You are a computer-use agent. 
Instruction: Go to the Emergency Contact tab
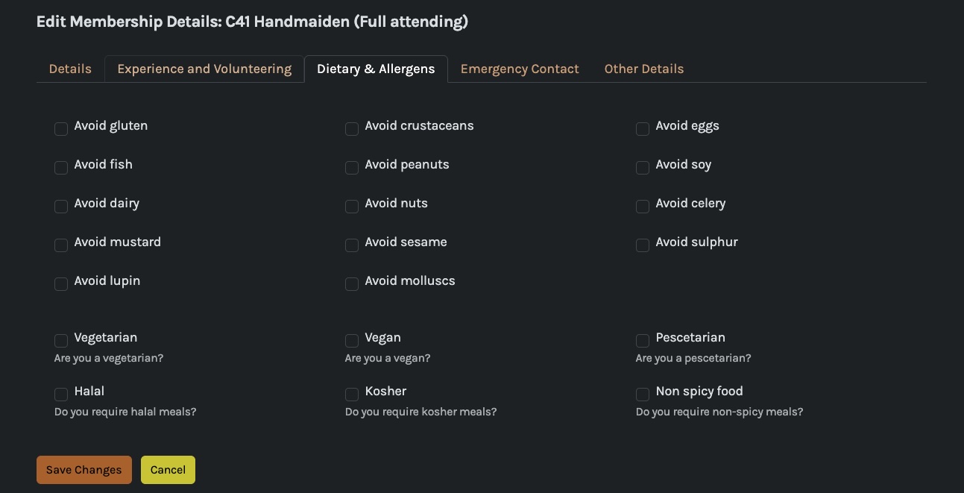520,69
